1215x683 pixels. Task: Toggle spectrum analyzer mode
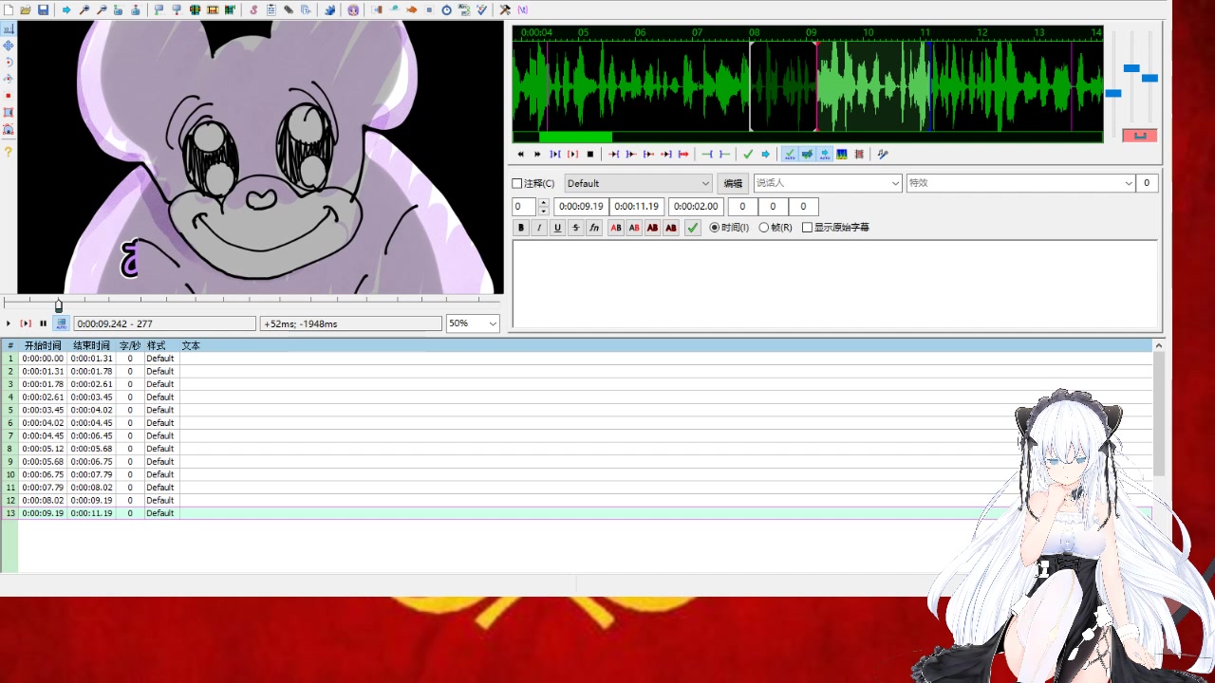(841, 154)
